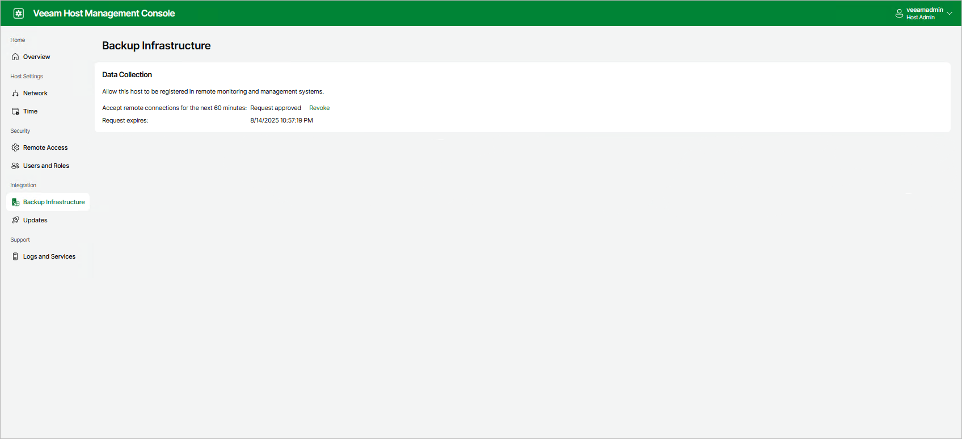Click the Time clock icon
The height and width of the screenshot is (439, 962).
click(x=15, y=111)
